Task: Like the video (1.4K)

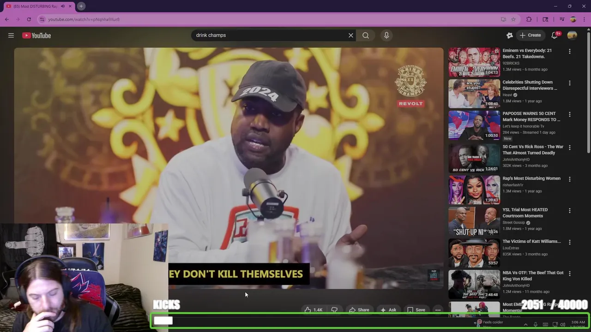Action: [x=313, y=310]
